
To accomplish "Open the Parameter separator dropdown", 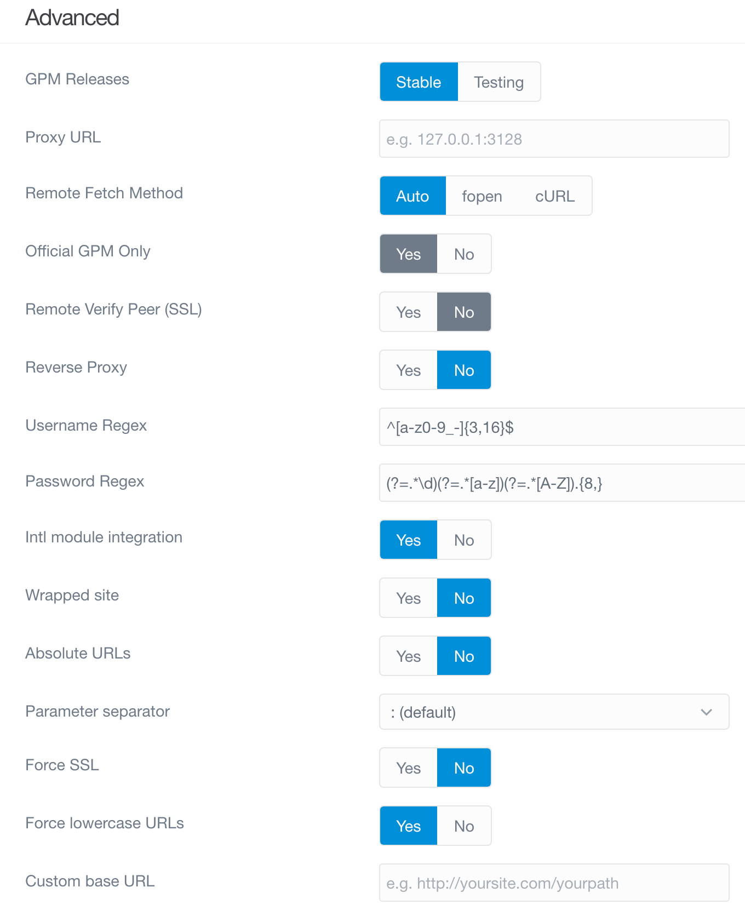I will (x=554, y=712).
